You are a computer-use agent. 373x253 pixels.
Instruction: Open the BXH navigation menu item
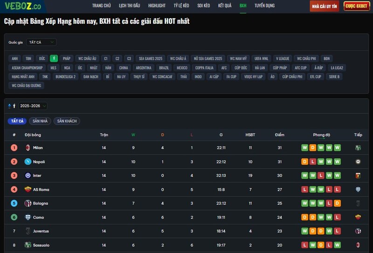(243, 6)
